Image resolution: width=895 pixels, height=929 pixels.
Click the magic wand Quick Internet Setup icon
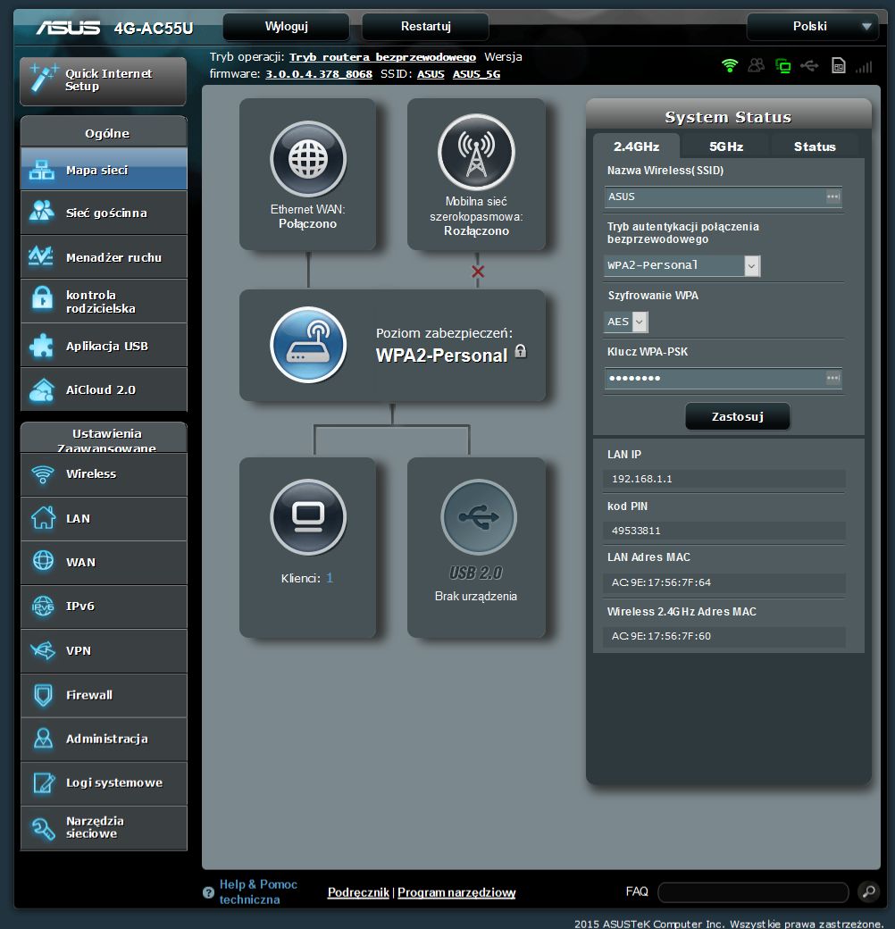coord(43,79)
